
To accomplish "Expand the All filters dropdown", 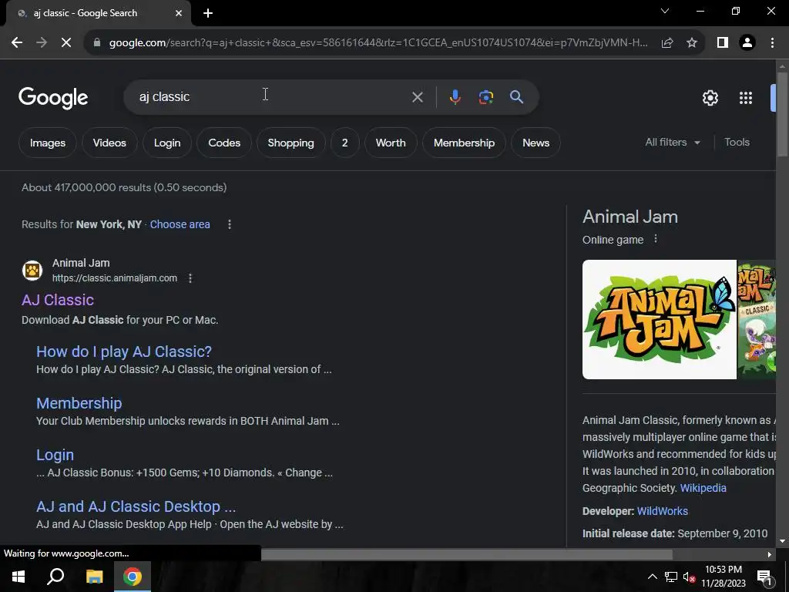I will click(x=673, y=143).
